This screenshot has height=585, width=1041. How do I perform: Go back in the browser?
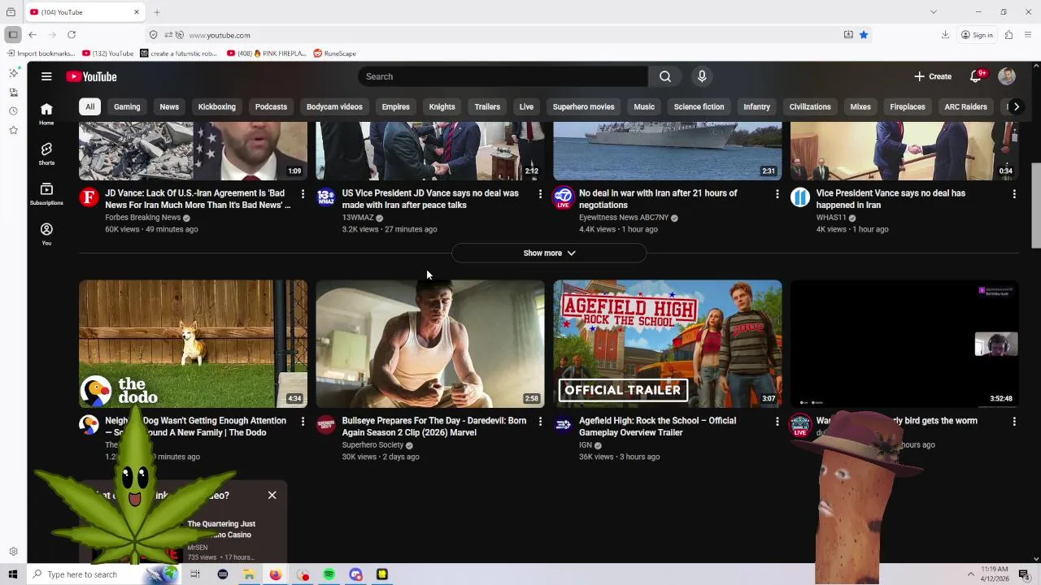pyautogui.click(x=33, y=35)
